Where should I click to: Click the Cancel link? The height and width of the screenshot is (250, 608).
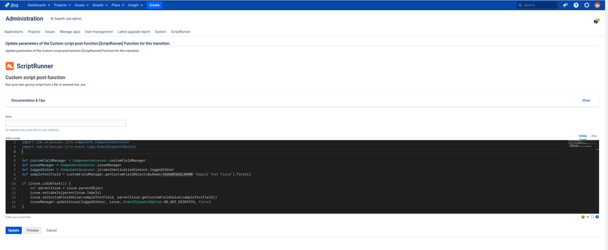pos(52,230)
